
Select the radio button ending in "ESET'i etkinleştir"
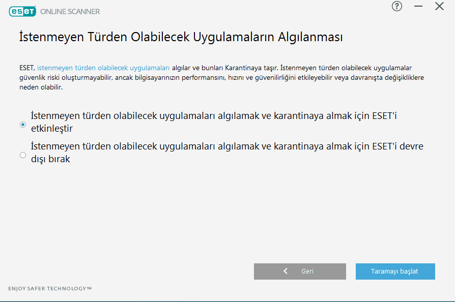pos(22,125)
